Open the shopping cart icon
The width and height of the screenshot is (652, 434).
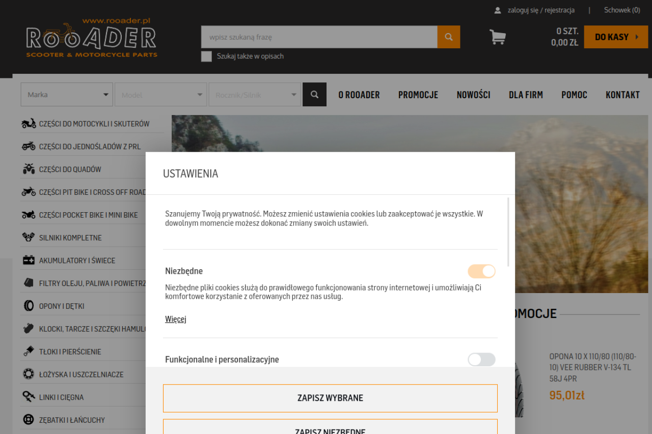coord(498,37)
